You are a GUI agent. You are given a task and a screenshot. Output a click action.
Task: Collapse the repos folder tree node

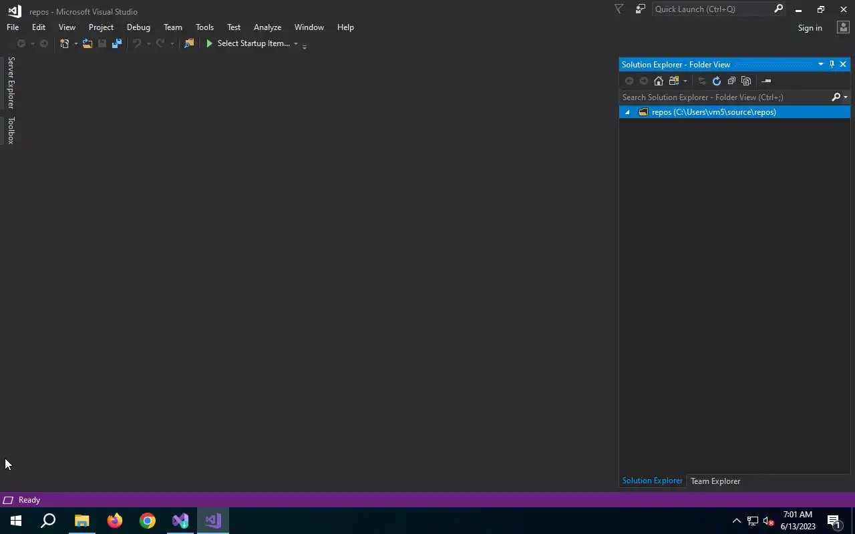(x=627, y=112)
